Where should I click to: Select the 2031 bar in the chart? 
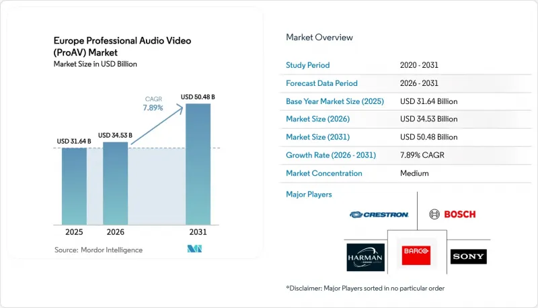coord(198,164)
